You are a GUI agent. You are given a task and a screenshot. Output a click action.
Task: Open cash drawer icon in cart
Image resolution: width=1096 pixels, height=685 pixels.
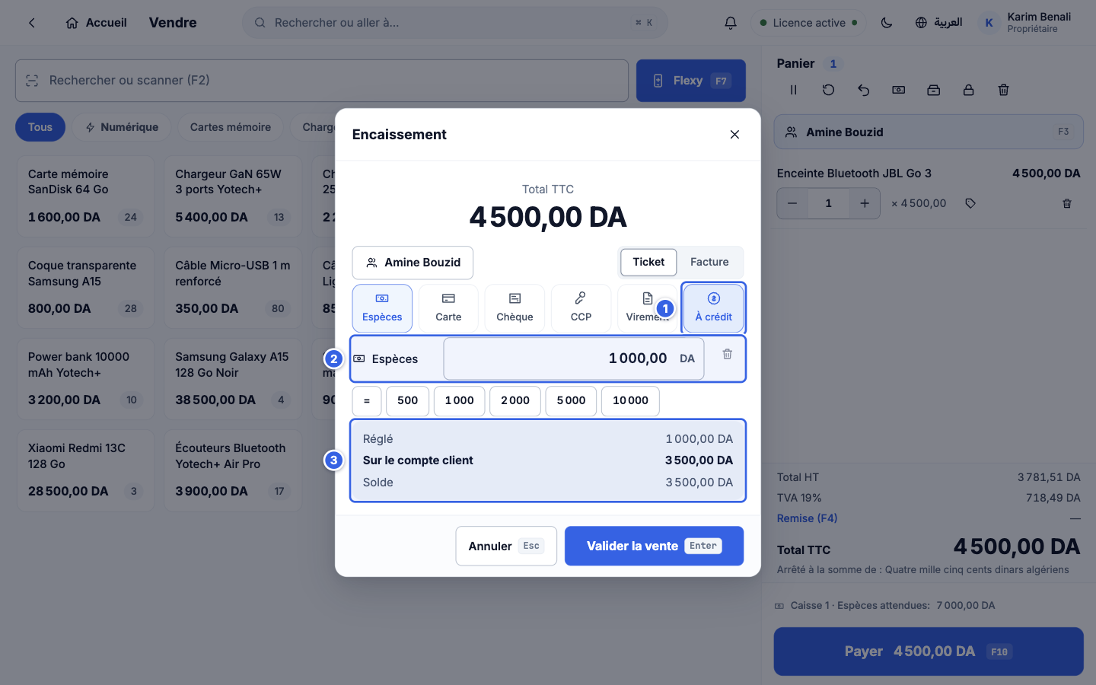click(x=933, y=90)
